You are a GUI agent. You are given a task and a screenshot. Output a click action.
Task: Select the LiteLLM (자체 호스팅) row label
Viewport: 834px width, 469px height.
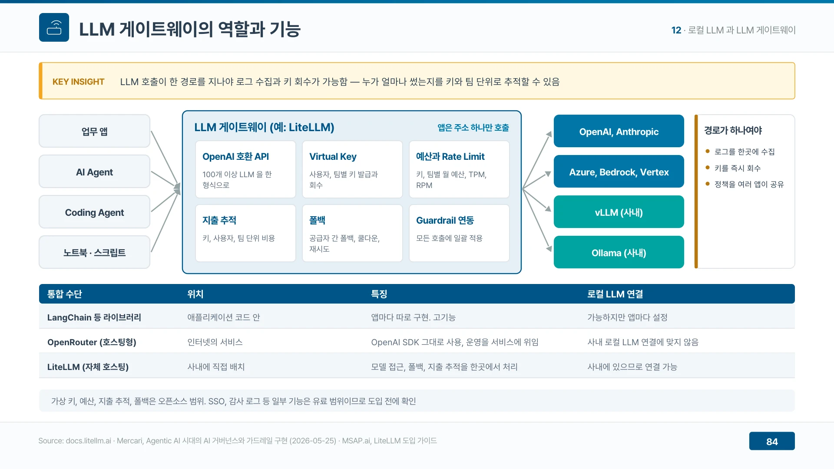pyautogui.click(x=88, y=367)
